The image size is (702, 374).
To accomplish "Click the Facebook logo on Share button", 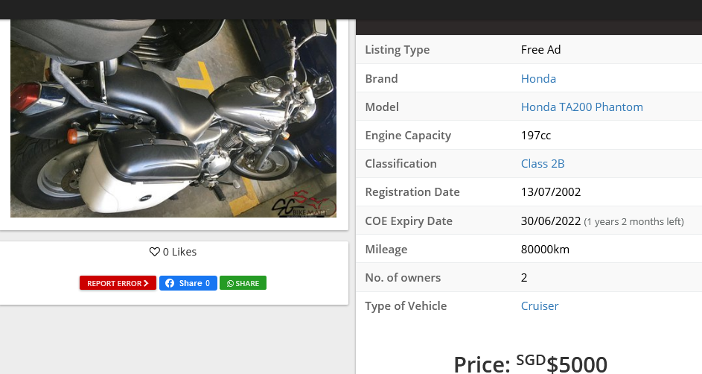I will click(x=170, y=283).
